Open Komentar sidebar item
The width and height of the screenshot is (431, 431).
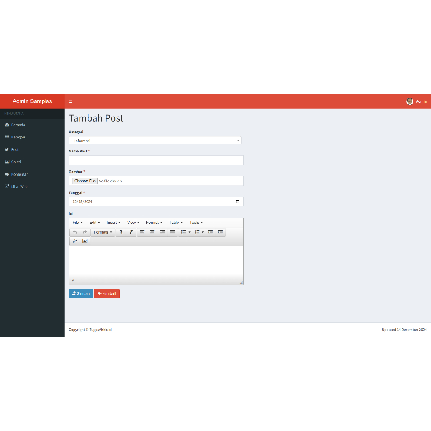32,174
